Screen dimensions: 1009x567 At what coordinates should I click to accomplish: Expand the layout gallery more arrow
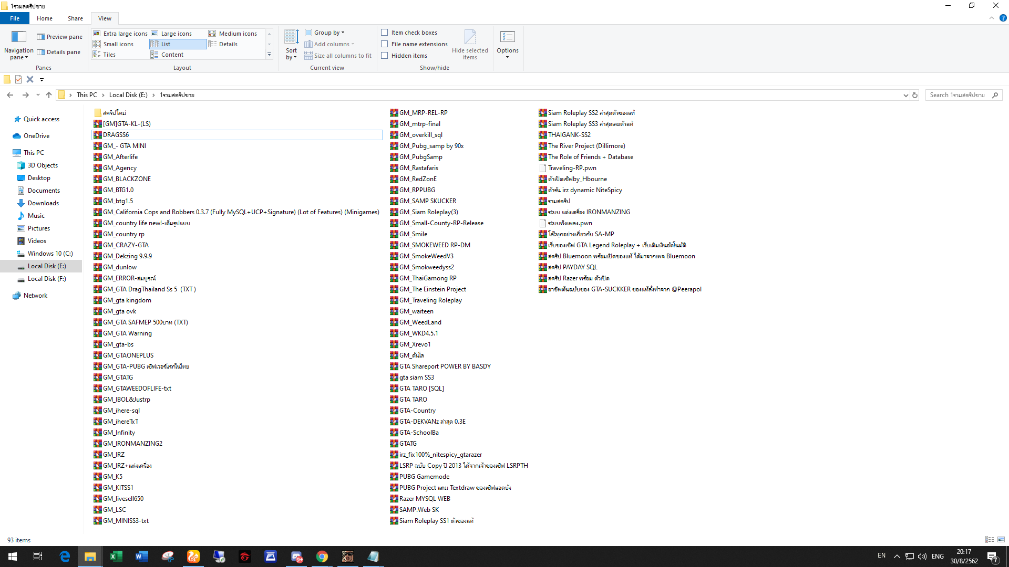click(270, 55)
